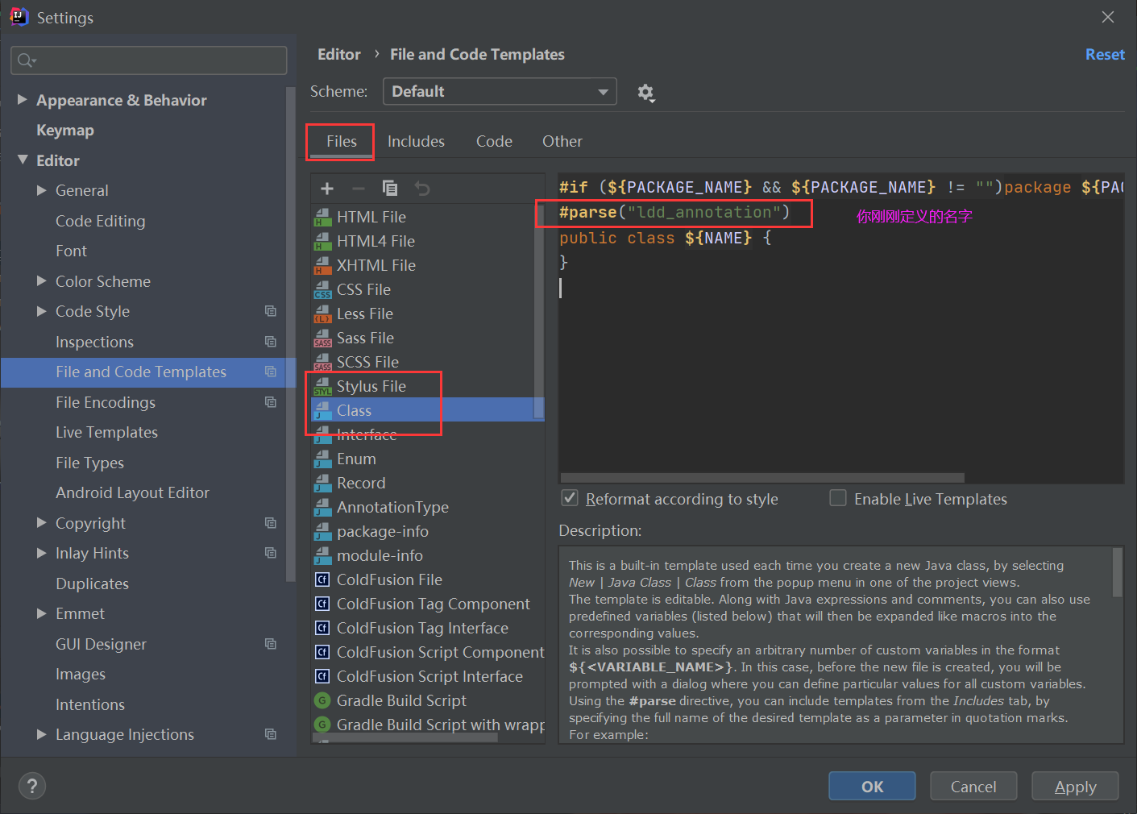Reset template with the rollback arrow icon
The image size is (1137, 814).
point(422,188)
